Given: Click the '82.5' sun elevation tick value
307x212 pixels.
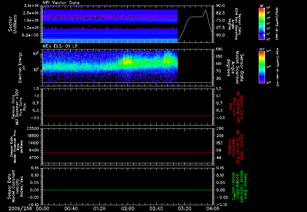Looking at the screenshot, I should (220, 13).
